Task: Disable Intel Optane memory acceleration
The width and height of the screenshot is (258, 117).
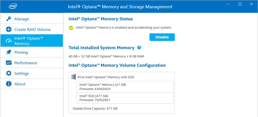Action: click(162, 37)
